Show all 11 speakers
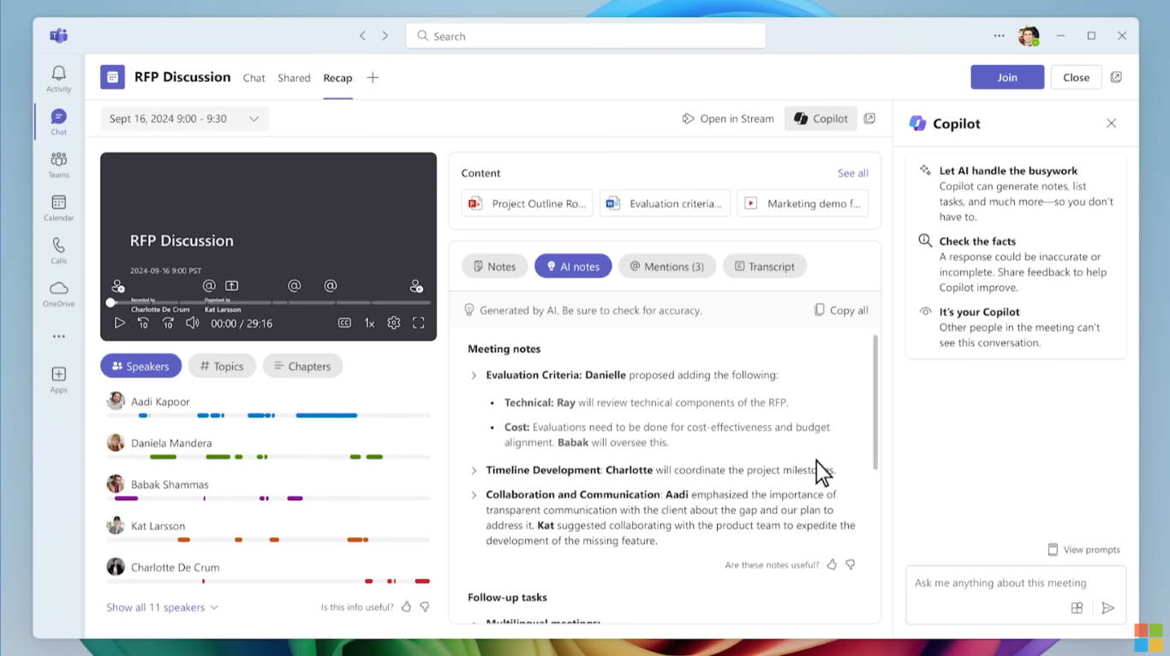The height and width of the screenshot is (656, 1170). tap(156, 606)
